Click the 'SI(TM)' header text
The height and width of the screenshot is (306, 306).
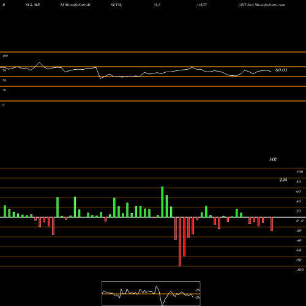[116, 5]
